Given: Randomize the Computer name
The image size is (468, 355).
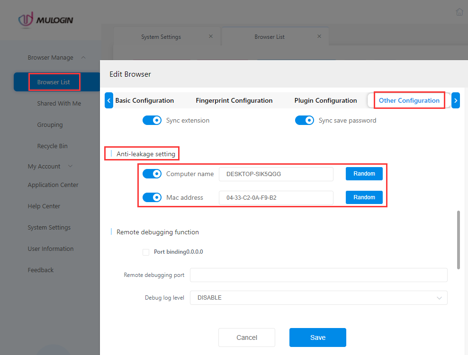Looking at the screenshot, I should point(364,174).
